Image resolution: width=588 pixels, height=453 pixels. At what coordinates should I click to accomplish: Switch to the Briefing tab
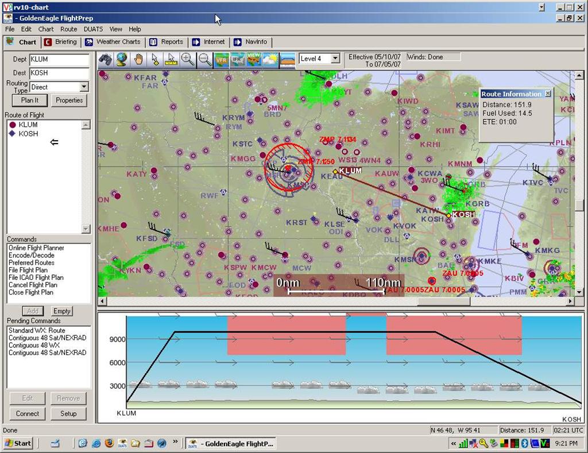61,42
